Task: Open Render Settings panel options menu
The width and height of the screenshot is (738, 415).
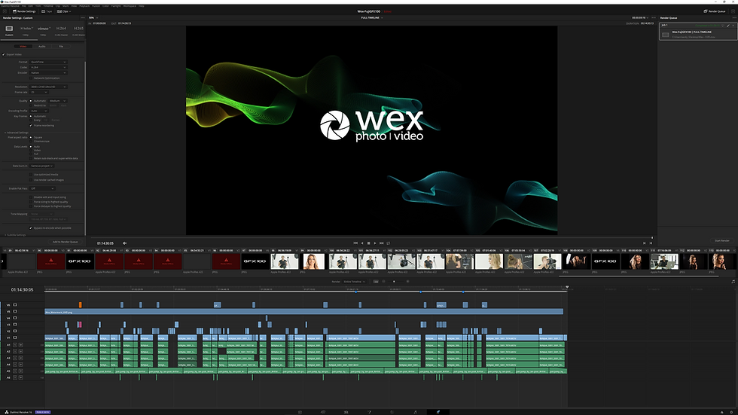Action: 83,18
